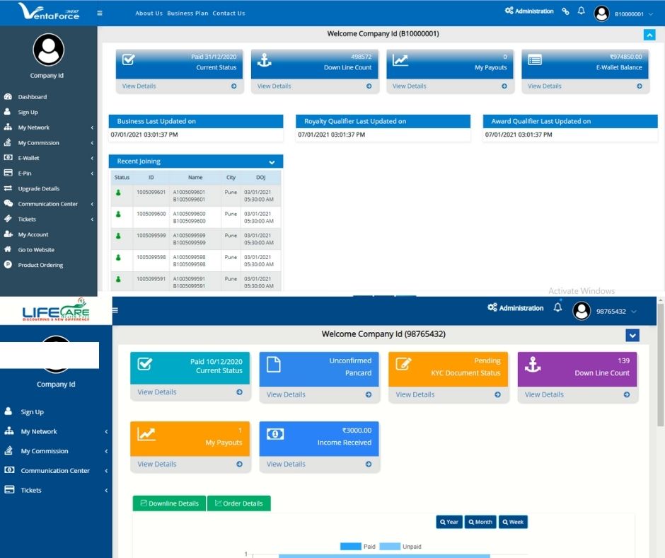Click the Week button above the chart
This screenshot has height=558, width=665.
(513, 521)
